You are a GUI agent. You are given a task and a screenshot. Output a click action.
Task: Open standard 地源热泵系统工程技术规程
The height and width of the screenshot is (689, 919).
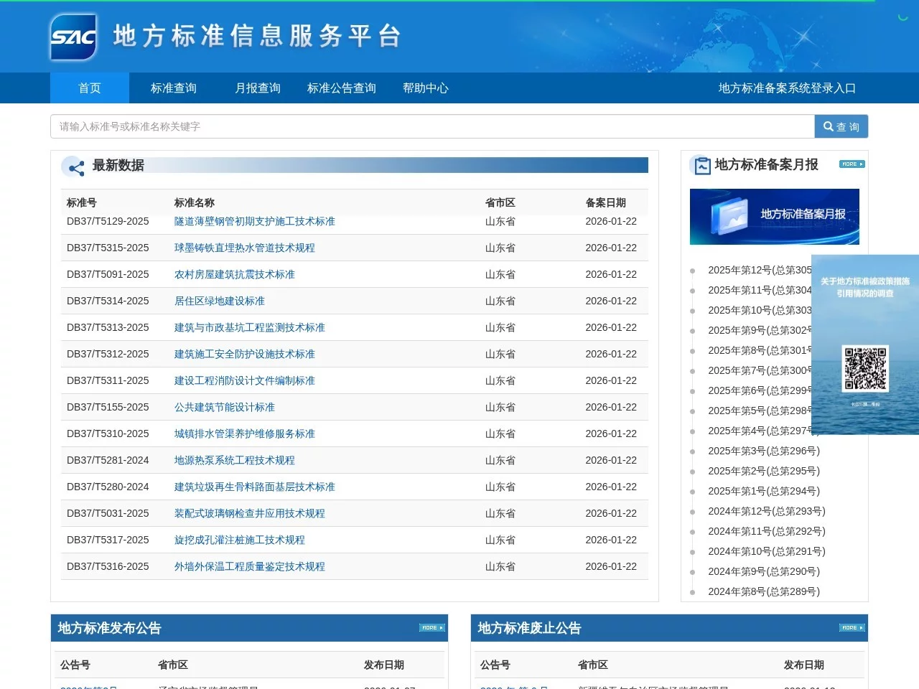pos(235,460)
